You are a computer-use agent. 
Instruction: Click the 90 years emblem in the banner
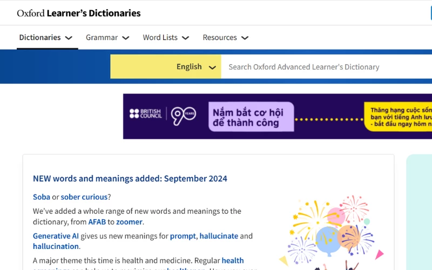click(183, 116)
